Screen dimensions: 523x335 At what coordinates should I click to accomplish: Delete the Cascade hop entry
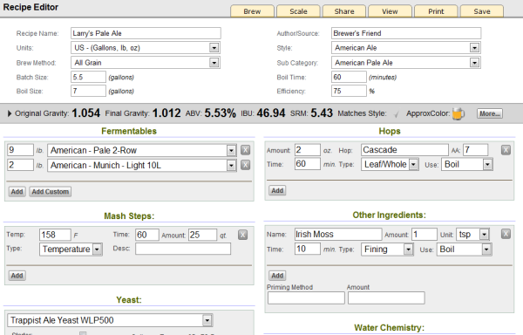click(506, 150)
